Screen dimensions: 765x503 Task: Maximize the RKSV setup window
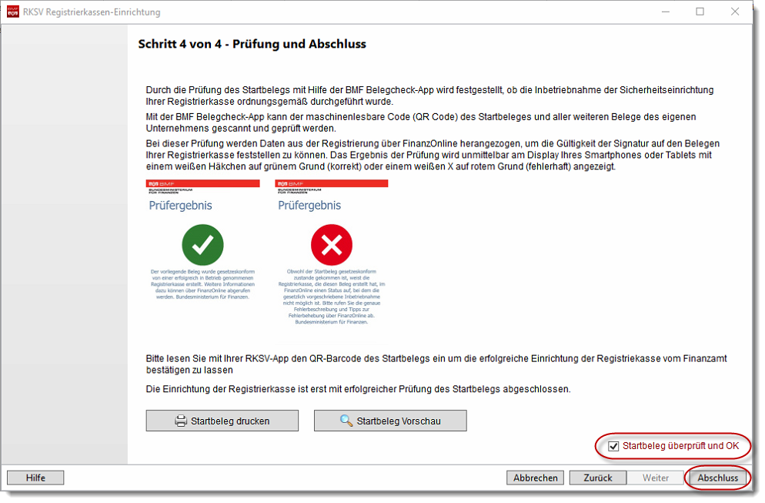click(700, 12)
